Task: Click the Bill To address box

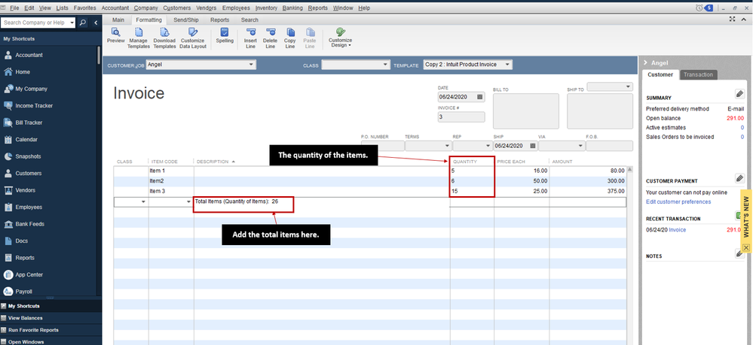Action: click(526, 111)
